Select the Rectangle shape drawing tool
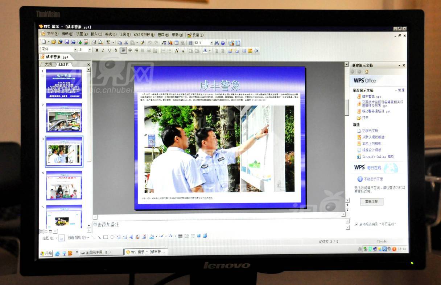 tap(106, 237)
